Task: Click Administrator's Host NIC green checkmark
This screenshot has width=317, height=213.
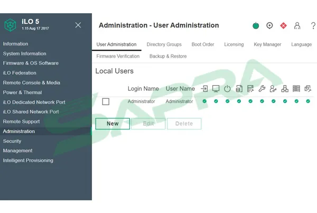Action: pos(285,101)
